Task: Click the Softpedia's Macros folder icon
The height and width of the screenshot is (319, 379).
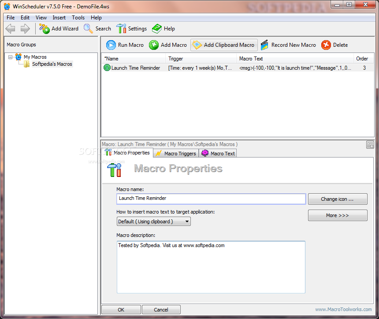Action: 26,64
